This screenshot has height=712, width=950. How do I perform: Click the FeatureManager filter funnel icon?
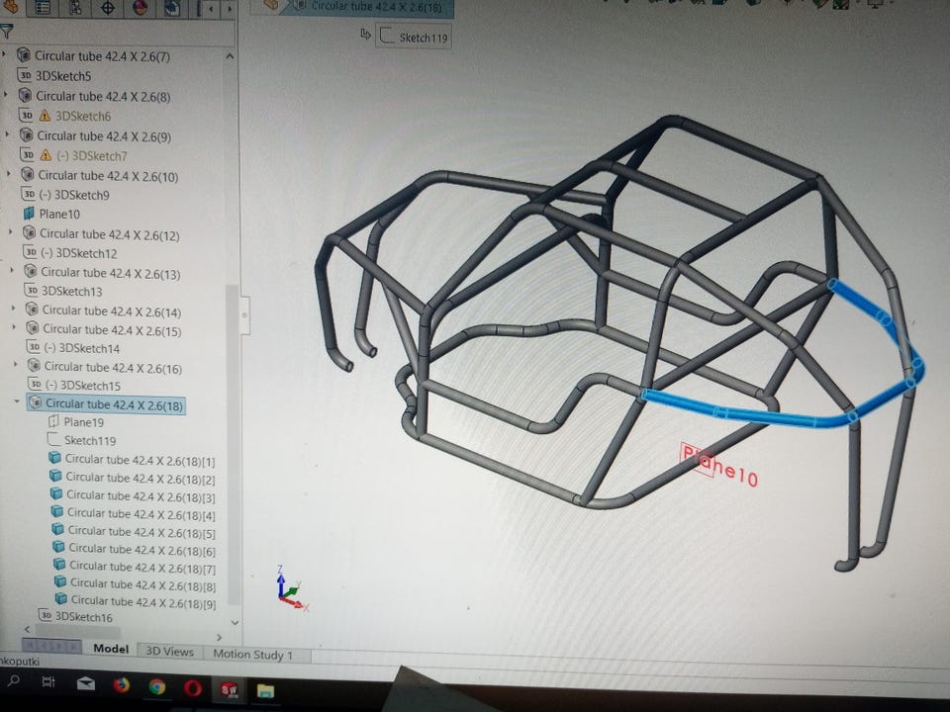click(7, 31)
